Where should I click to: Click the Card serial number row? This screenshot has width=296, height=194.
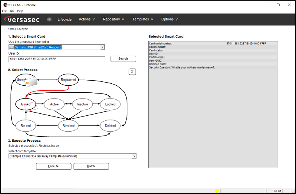click(213, 44)
